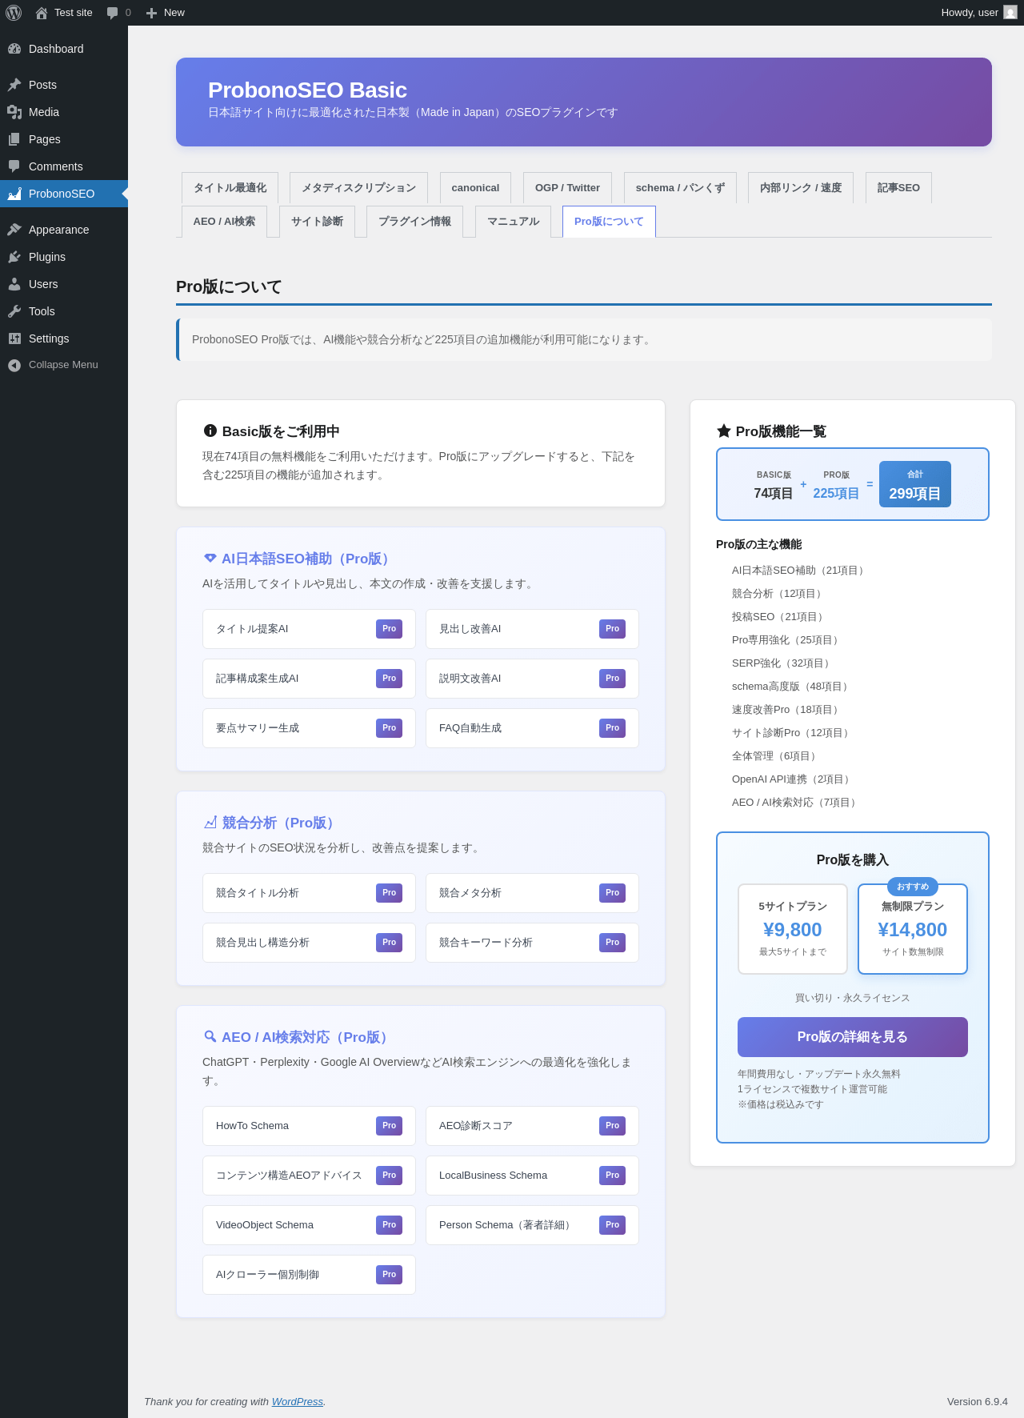
Task: Open Settings in the sidebar
Action: [49, 338]
